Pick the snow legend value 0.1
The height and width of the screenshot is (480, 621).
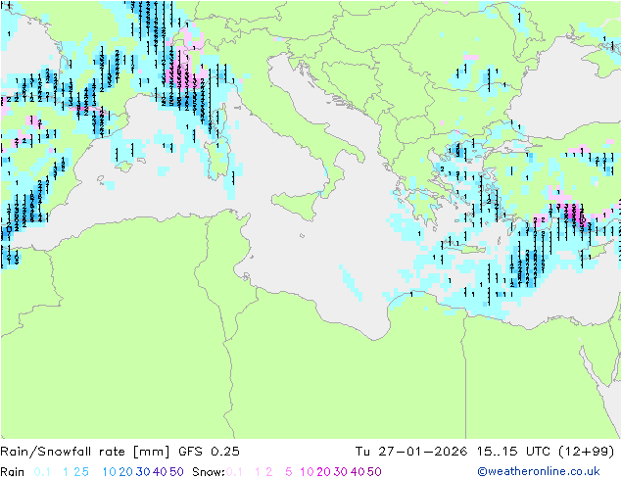(234, 472)
